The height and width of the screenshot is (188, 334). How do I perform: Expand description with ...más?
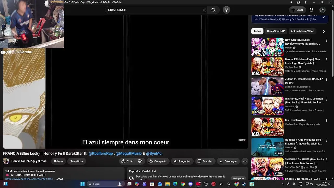tap(59, 179)
